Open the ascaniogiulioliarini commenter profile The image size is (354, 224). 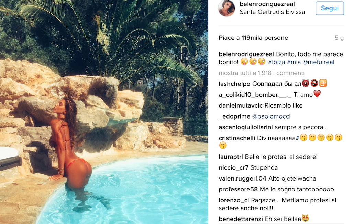pyautogui.click(x=246, y=127)
